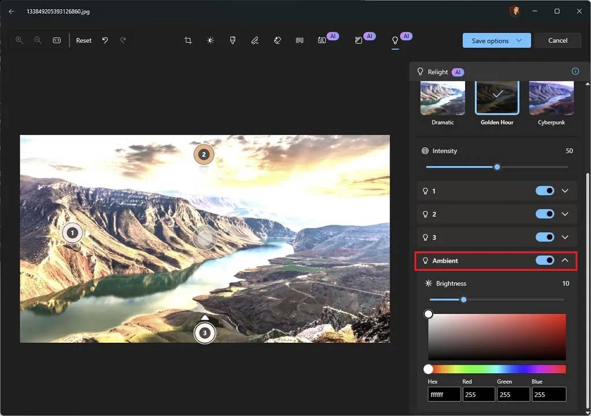Click the zoom in magnifier icon
Screen dimensions: 591x416
pyautogui.click(x=20, y=40)
